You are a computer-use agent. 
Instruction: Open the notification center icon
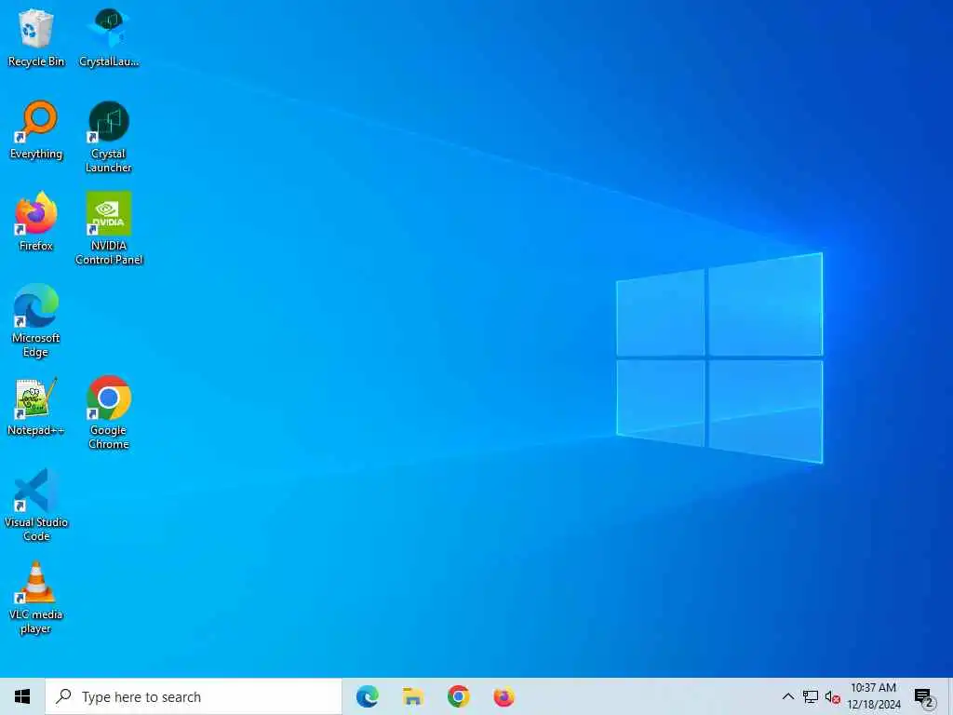pyautogui.click(x=924, y=696)
